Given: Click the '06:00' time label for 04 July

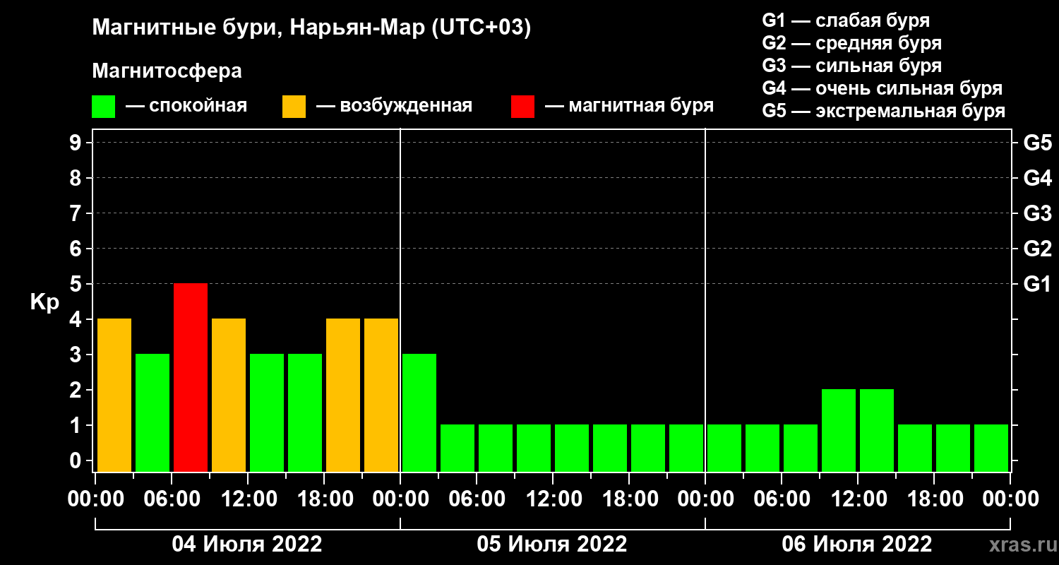Looking at the screenshot, I should [x=172, y=499].
